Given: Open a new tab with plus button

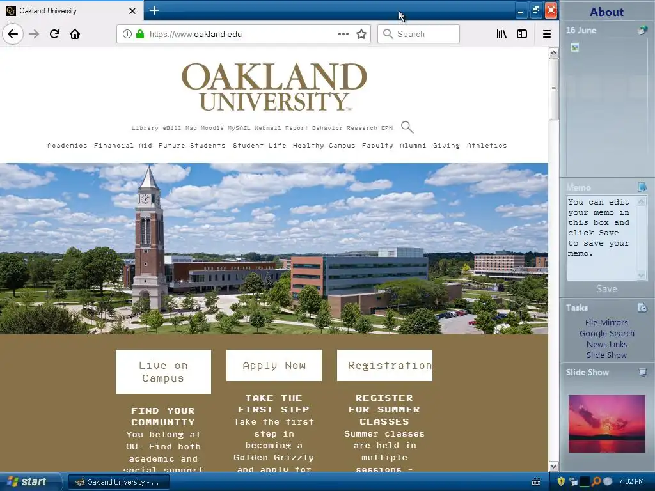Looking at the screenshot, I should coord(154,10).
